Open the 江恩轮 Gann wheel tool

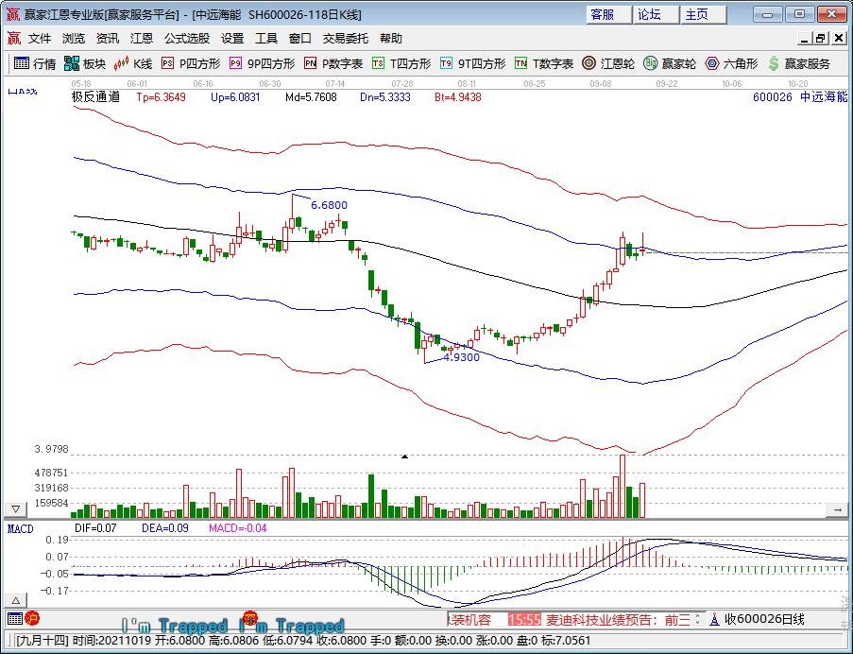click(x=607, y=63)
